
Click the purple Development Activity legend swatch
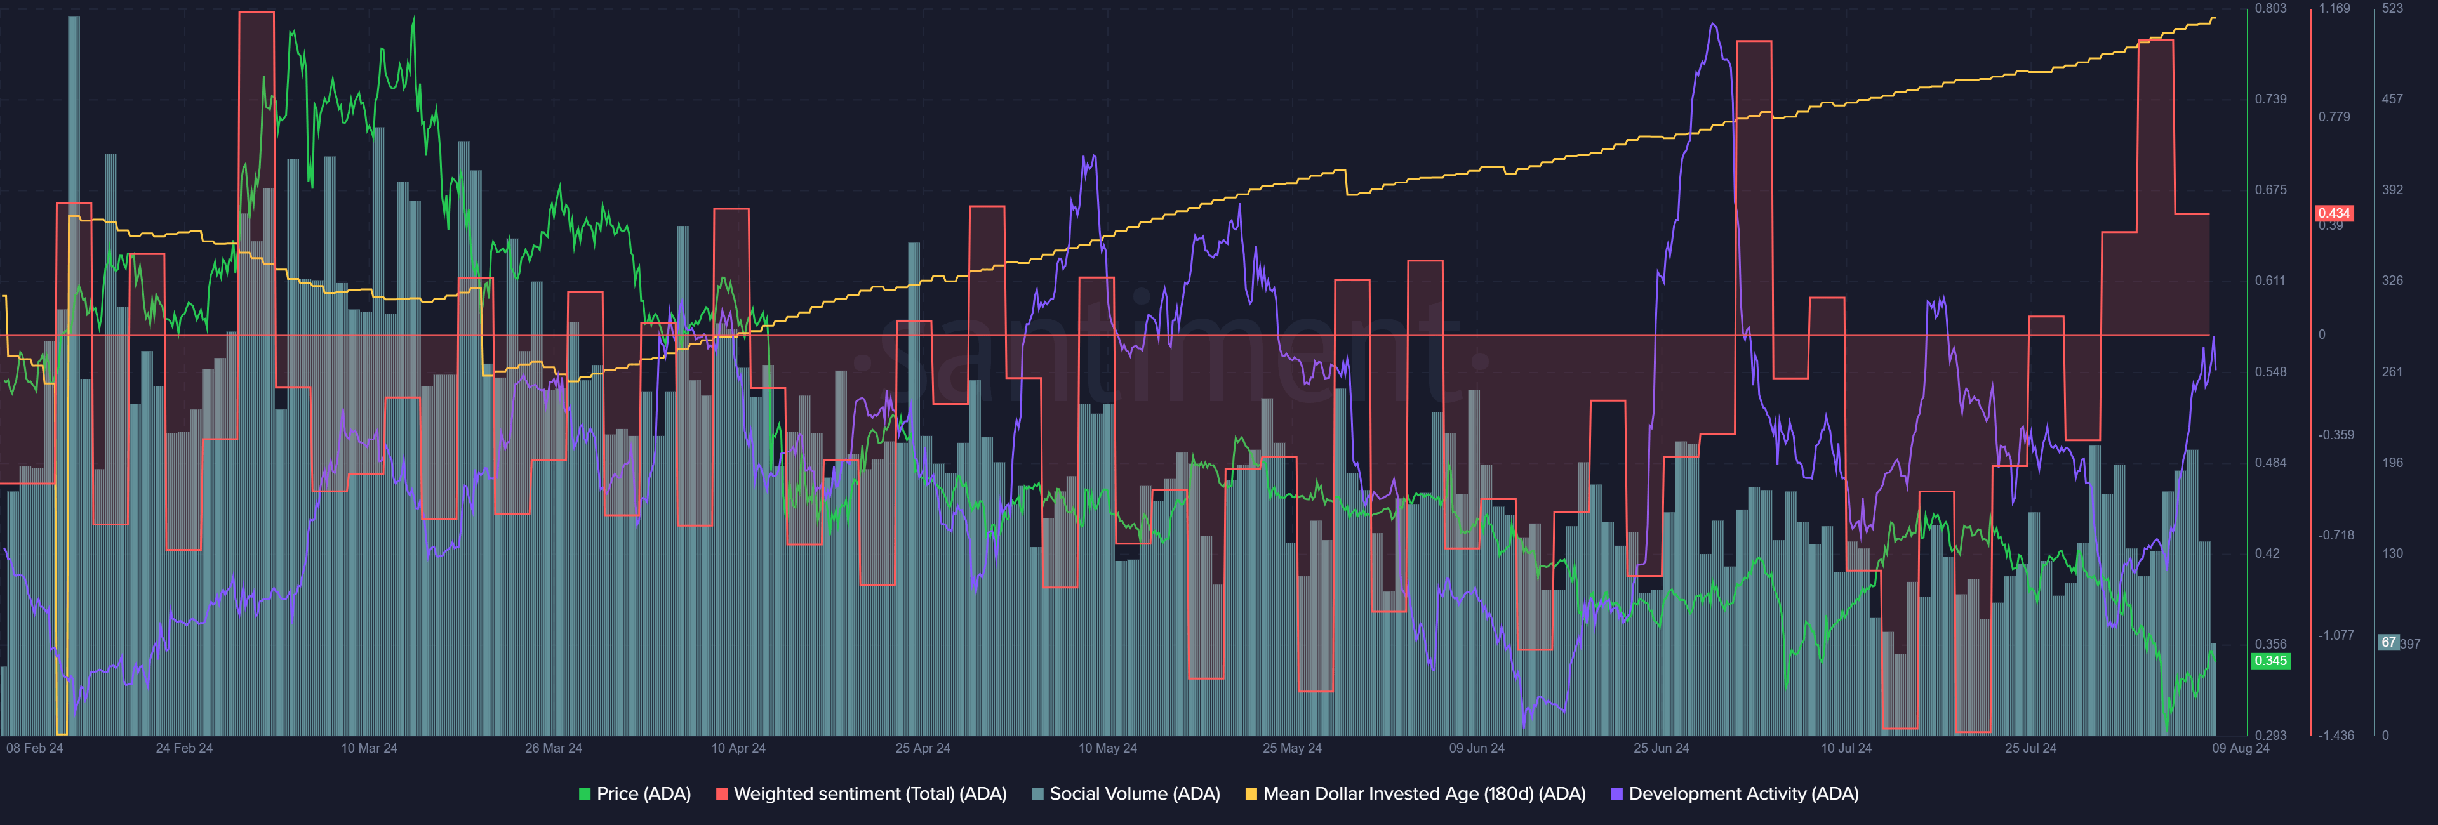coord(1616,794)
